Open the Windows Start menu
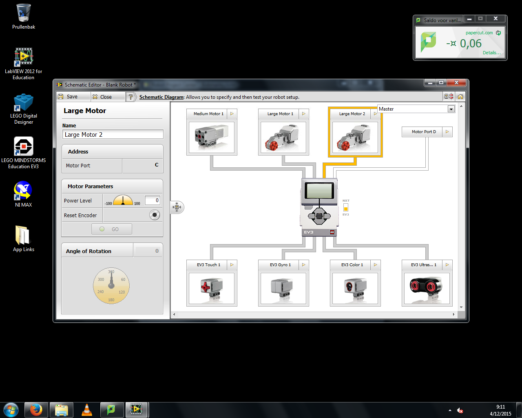The height and width of the screenshot is (418, 522). tap(11, 410)
